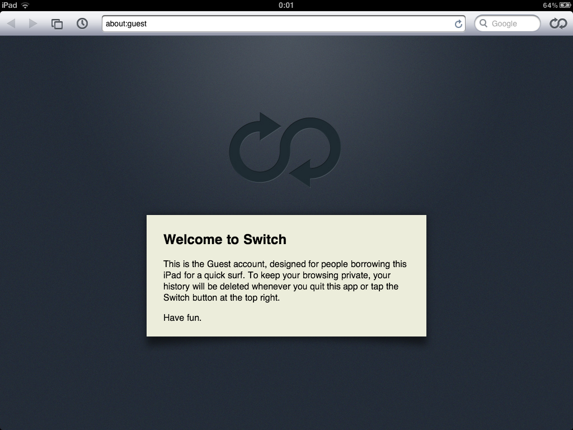Tap the battery icon in status bar
The height and width of the screenshot is (430, 573).
coord(565,5)
